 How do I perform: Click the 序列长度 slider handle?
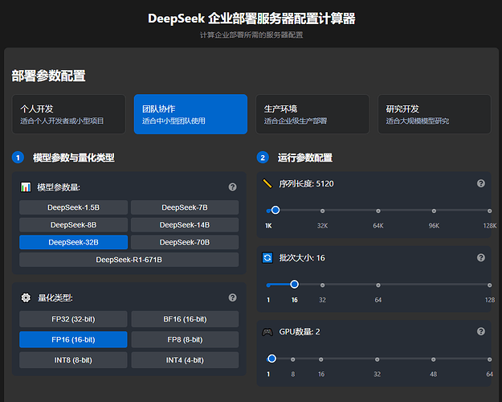pos(275,211)
